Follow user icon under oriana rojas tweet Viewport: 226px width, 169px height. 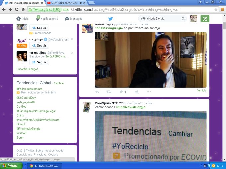coord(137,92)
